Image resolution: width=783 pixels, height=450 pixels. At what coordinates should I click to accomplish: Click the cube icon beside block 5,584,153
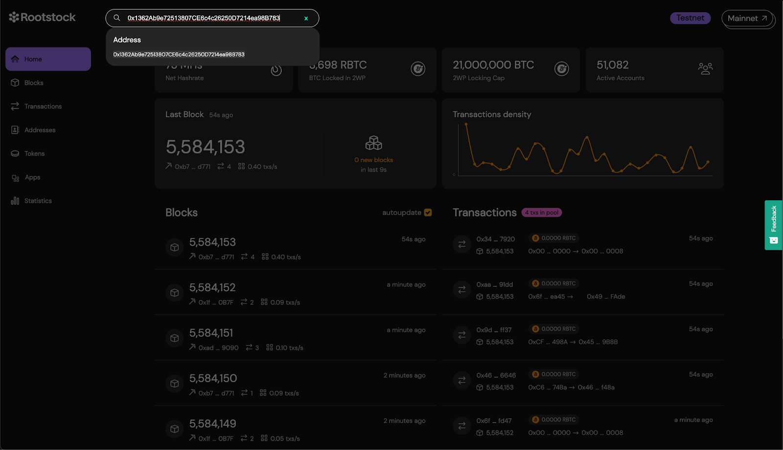pos(174,247)
